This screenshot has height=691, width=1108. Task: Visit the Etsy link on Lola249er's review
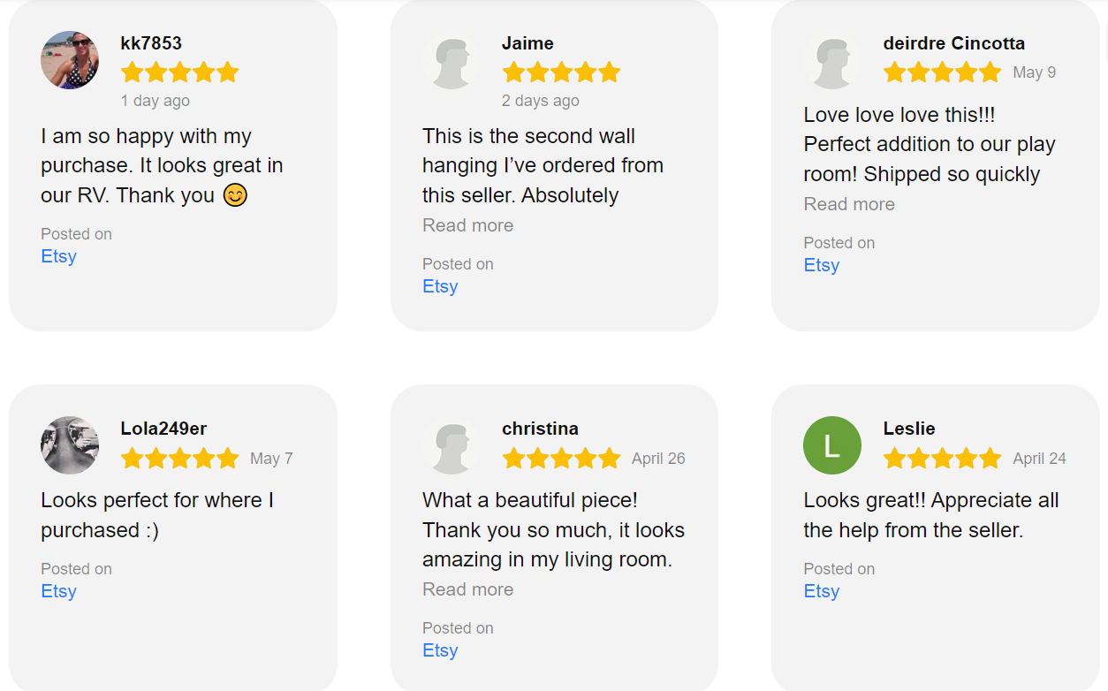[x=58, y=591]
